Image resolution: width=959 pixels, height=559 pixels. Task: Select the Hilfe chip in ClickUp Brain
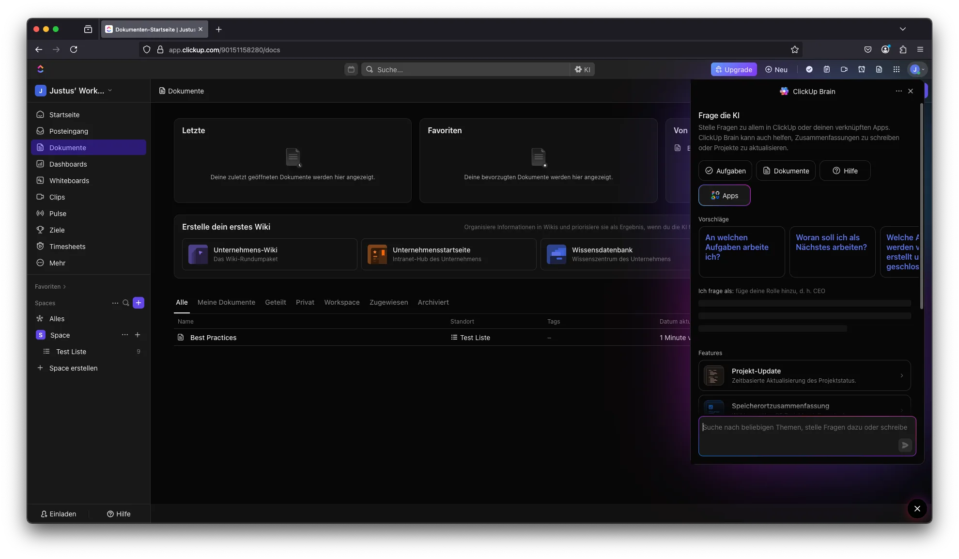(x=845, y=171)
